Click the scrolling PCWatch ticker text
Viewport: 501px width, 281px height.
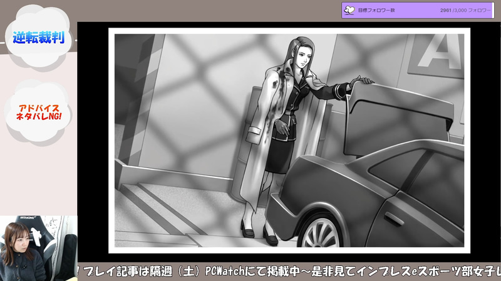click(289, 272)
